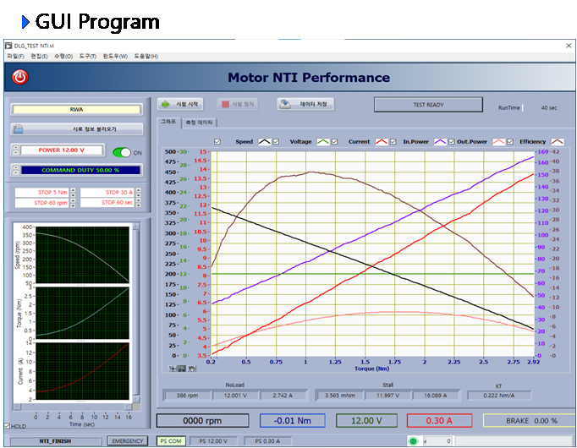Click the folder icon for loading sample info
The image size is (577, 448).
(x=18, y=129)
